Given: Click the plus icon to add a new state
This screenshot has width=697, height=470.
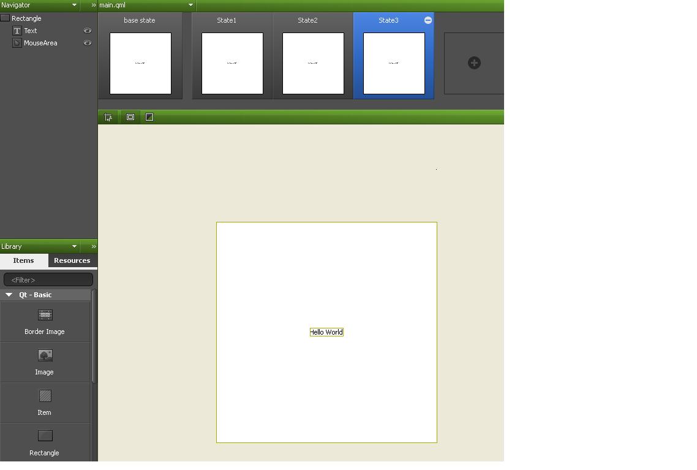Looking at the screenshot, I should pos(474,63).
